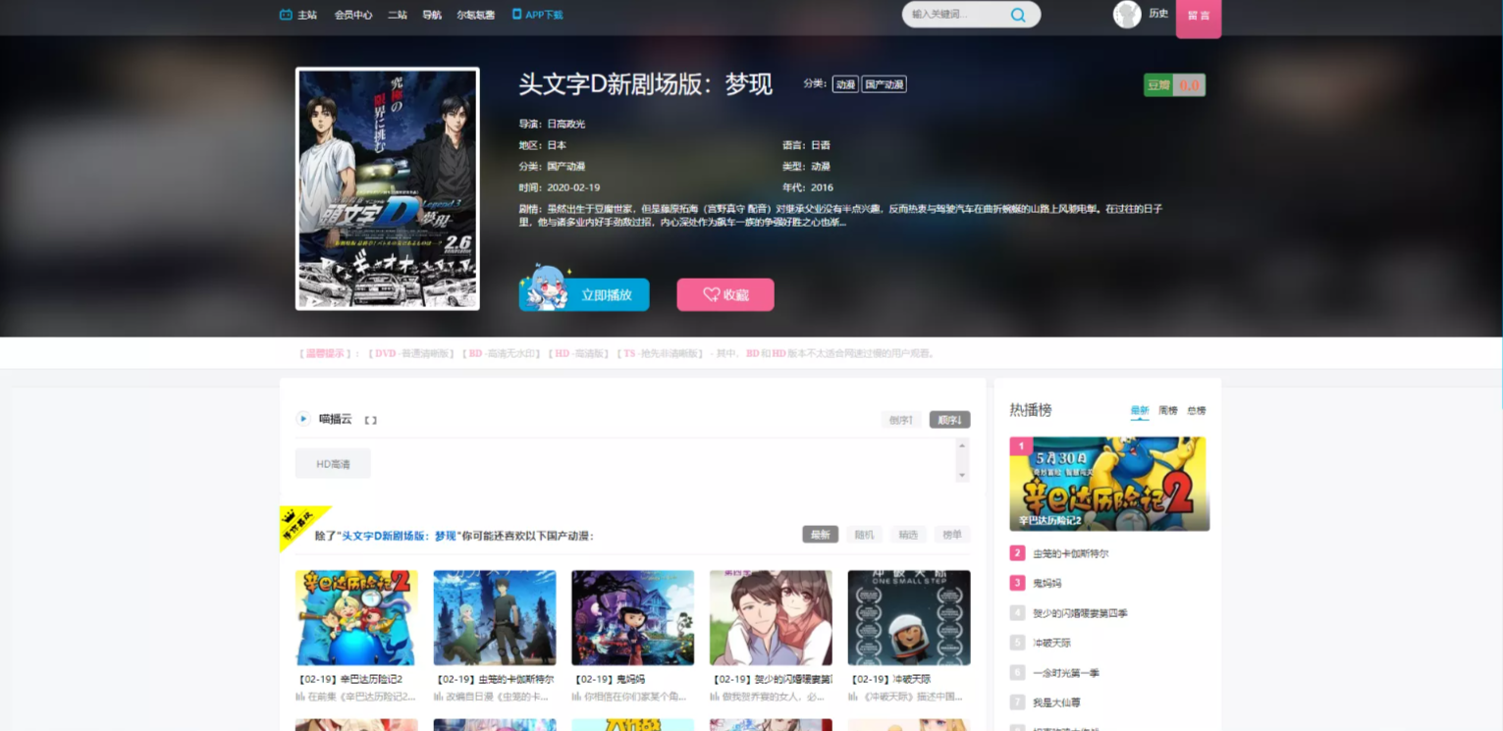Click the blue-haired mascot on play button
The width and height of the screenshot is (1503, 731).
tap(544, 287)
